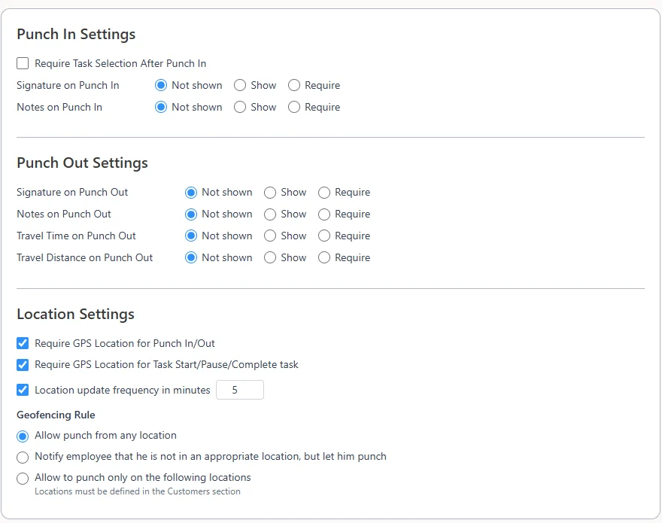Enable Require Task Selection After Punch In checkbox
This screenshot has width=662, height=523.
(x=23, y=63)
